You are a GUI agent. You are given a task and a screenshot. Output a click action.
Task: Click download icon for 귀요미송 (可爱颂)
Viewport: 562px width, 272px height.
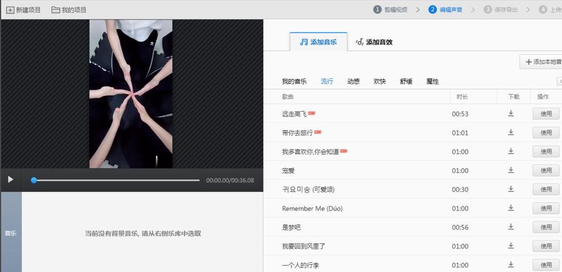point(510,189)
